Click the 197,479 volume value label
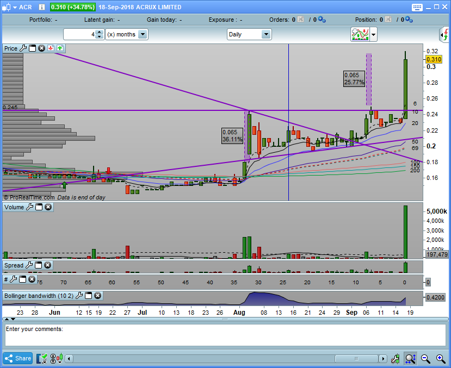The width and height of the screenshot is (451, 368). click(437, 254)
